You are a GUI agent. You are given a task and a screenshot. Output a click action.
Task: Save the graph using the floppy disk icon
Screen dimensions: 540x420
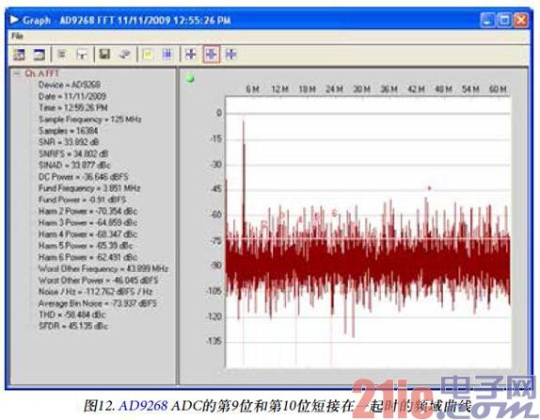[104, 54]
